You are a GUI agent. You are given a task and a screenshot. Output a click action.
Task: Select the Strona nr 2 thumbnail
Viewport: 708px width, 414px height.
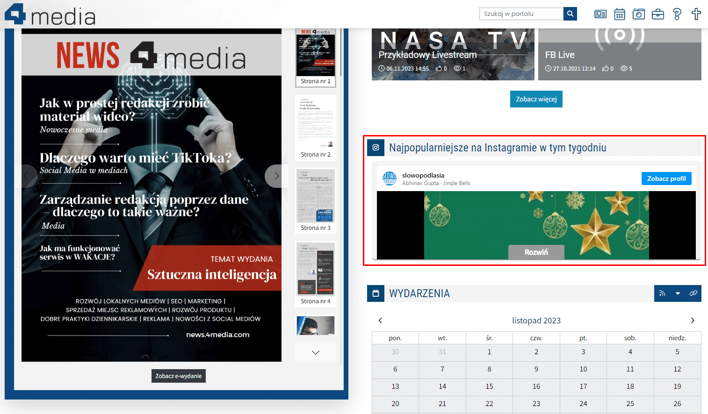click(x=316, y=128)
